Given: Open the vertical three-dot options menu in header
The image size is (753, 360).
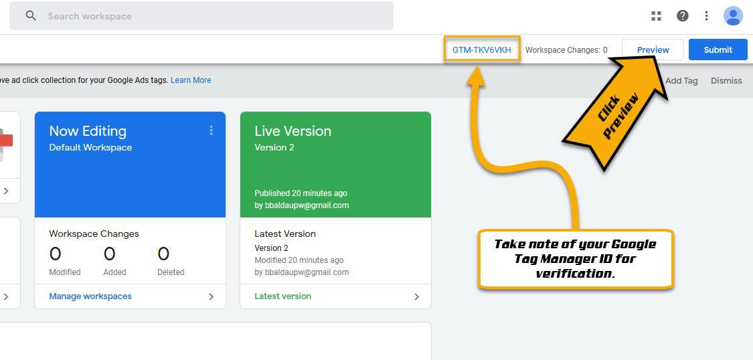Looking at the screenshot, I should pyautogui.click(x=706, y=16).
